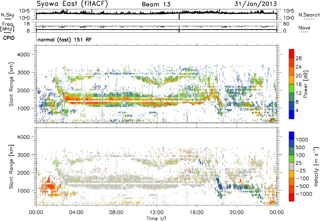Image resolution: width=320 pixels, height=221 pixels.
Task: Click the "20:00" time tick label
Action: point(237,213)
